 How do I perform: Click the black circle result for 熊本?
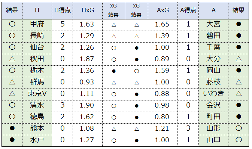click(x=12, y=128)
